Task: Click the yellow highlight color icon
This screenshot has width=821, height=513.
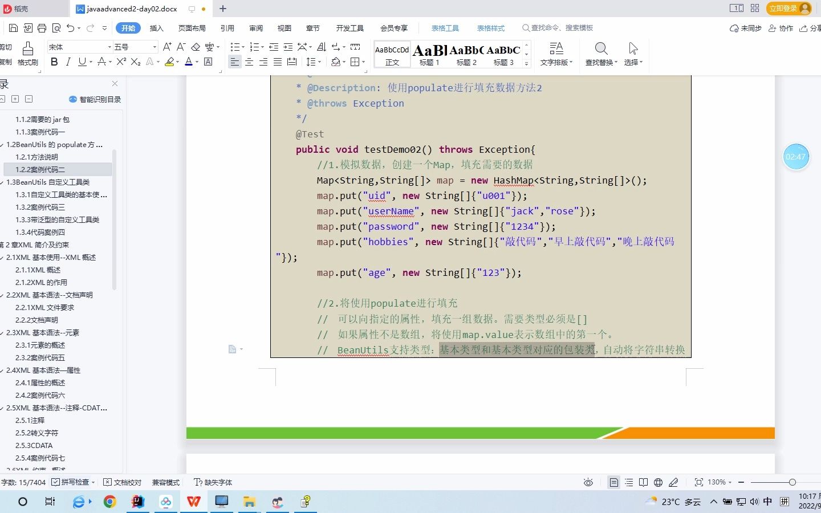Action: 169,62
